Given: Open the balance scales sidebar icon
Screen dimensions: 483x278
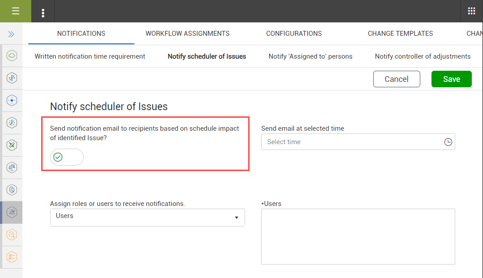Looking at the screenshot, I should pyautogui.click(x=12, y=167).
